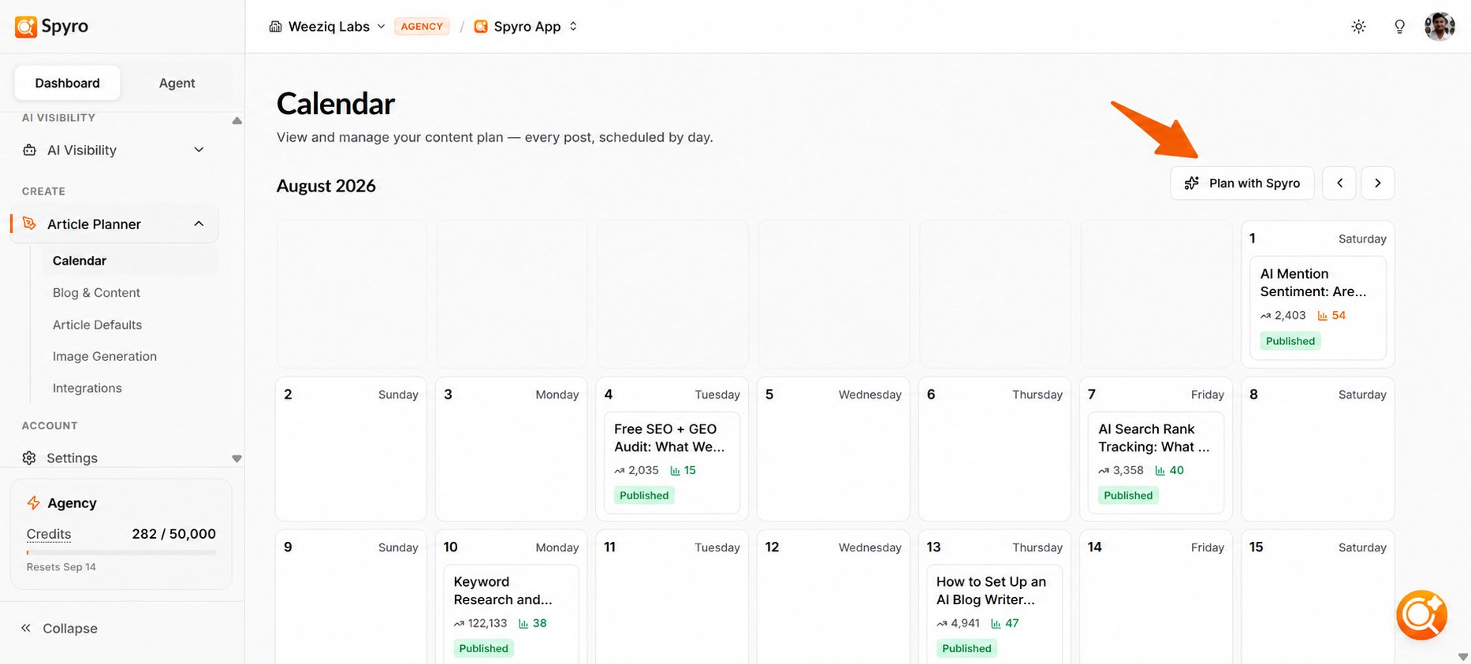The image size is (1471, 664).
Task: Open the AI Search Rank Tracking card
Action: [x=1156, y=462]
